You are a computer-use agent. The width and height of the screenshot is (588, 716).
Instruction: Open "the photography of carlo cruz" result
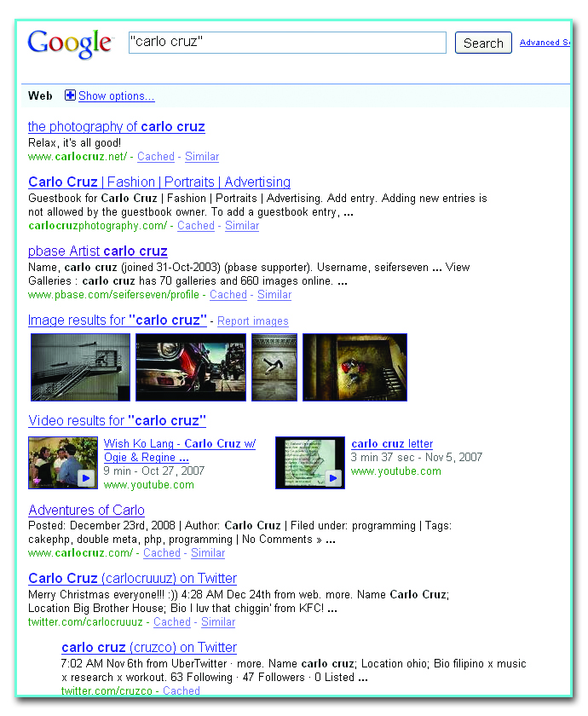(117, 127)
